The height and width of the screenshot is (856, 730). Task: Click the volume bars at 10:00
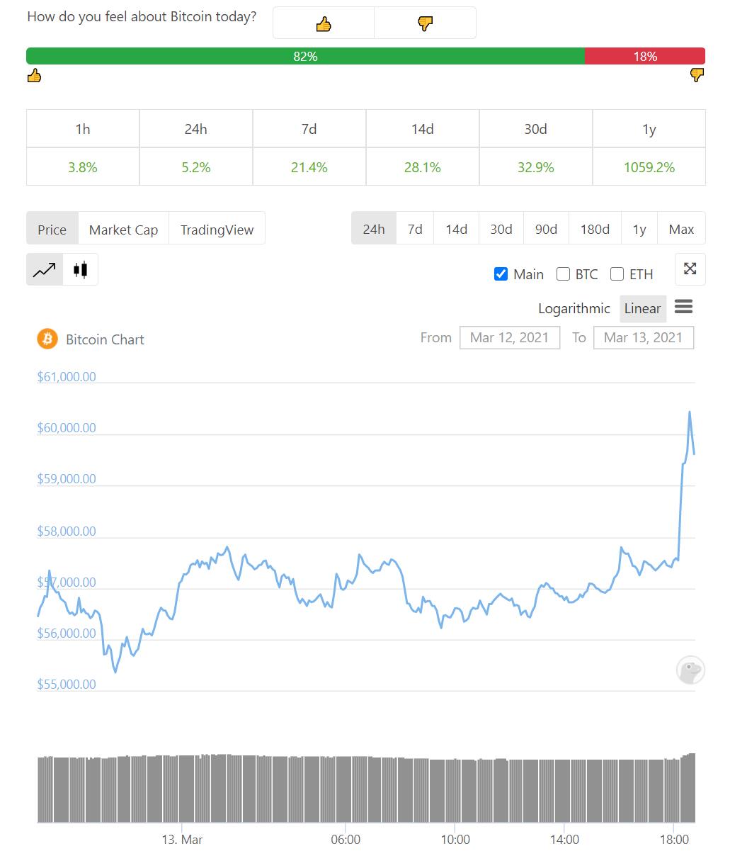coord(455,790)
